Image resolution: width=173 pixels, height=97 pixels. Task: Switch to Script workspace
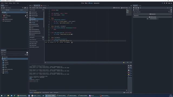(91, 3)
